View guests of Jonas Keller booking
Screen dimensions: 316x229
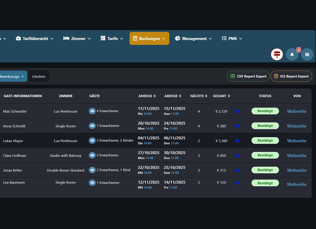(92, 170)
